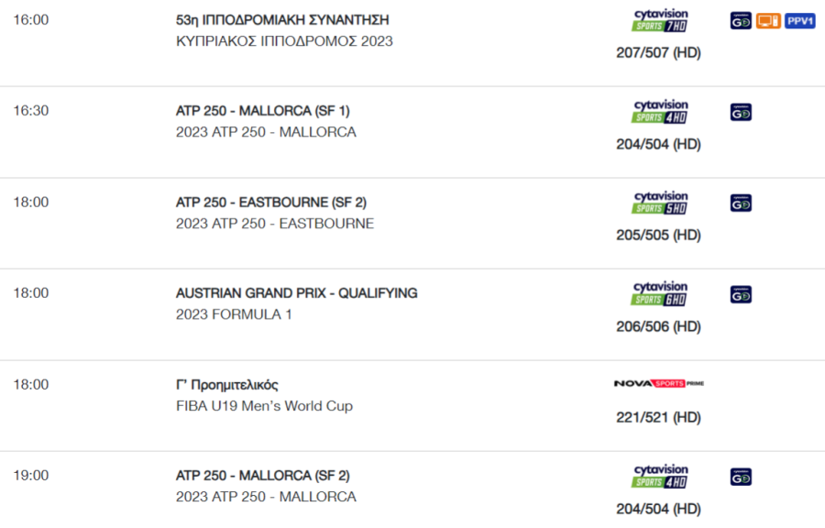Click channel number 206/506 (HD)
Image resolution: width=825 pixels, height=528 pixels.
click(x=658, y=326)
